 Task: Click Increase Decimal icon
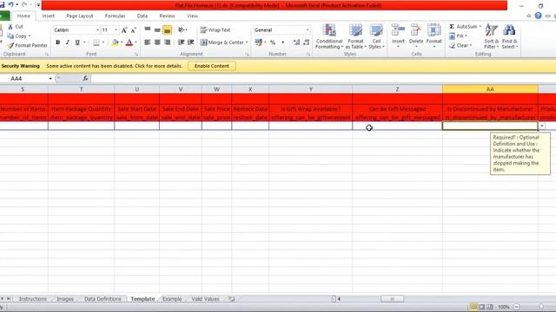(x=297, y=42)
